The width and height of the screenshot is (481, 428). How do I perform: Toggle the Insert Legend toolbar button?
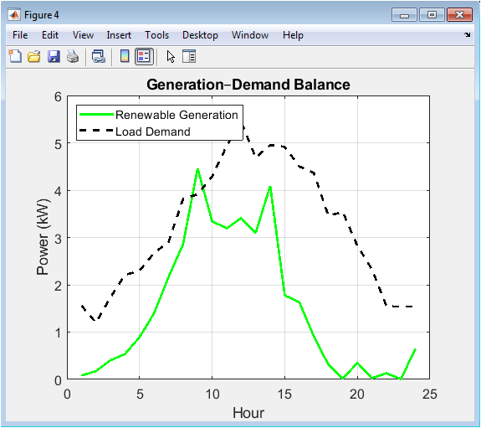click(144, 56)
